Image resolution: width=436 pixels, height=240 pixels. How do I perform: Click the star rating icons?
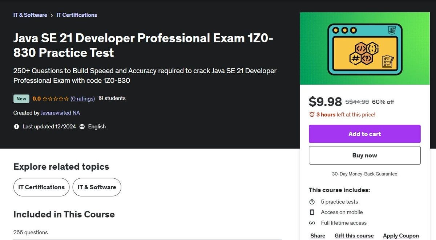tap(56, 99)
